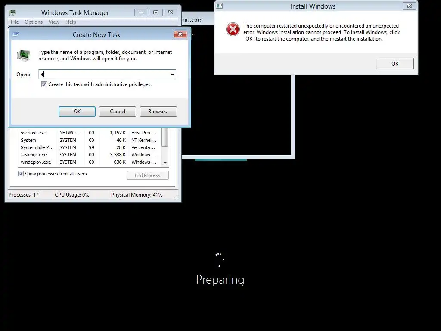Click the cmd.exe window title bar behind
The image size is (441, 331).
pyautogui.click(x=197, y=19)
